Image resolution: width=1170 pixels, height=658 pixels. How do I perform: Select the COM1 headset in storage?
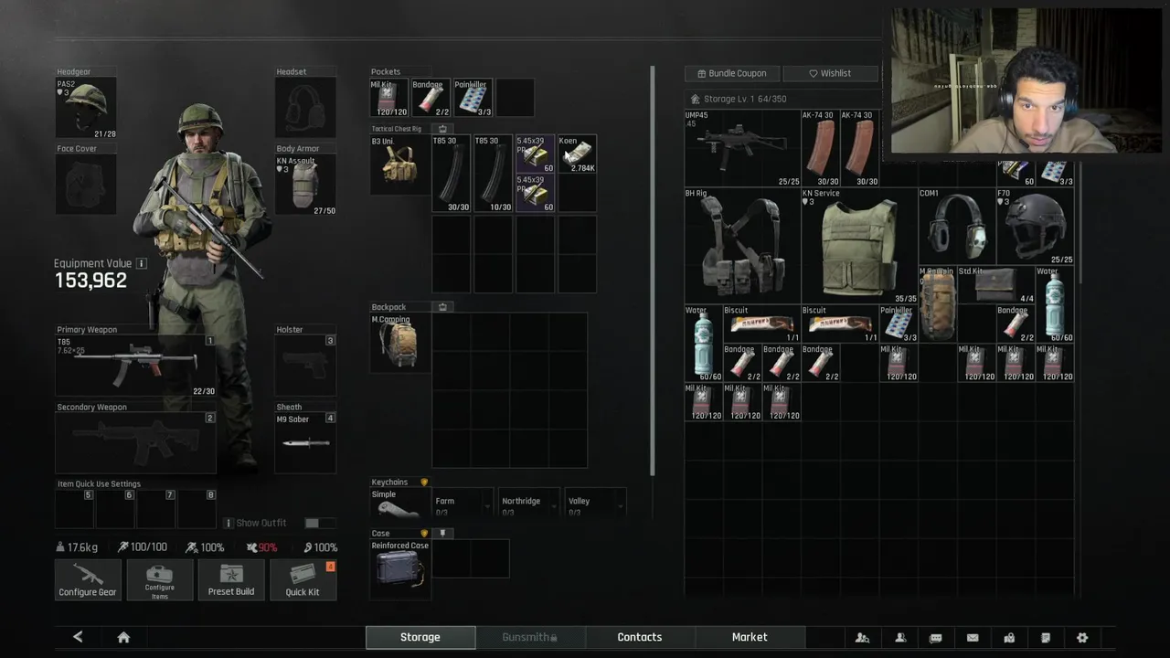(956, 227)
